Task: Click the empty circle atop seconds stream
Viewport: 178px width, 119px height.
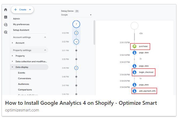Action: [x=135, y=26]
